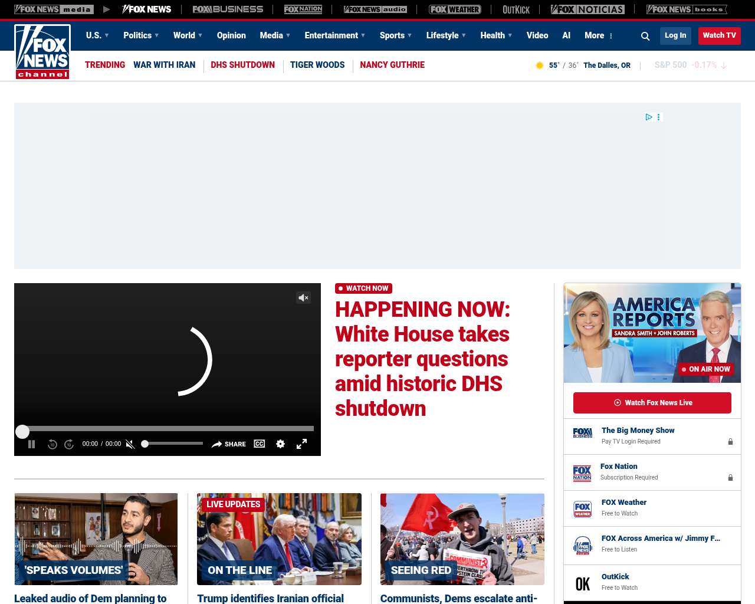Image resolution: width=755 pixels, height=604 pixels.
Task: Enter fullscreen video mode
Action: (301, 444)
